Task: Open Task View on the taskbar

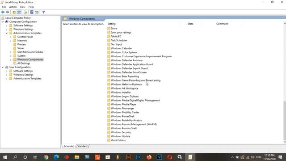Action: tap(35, 157)
